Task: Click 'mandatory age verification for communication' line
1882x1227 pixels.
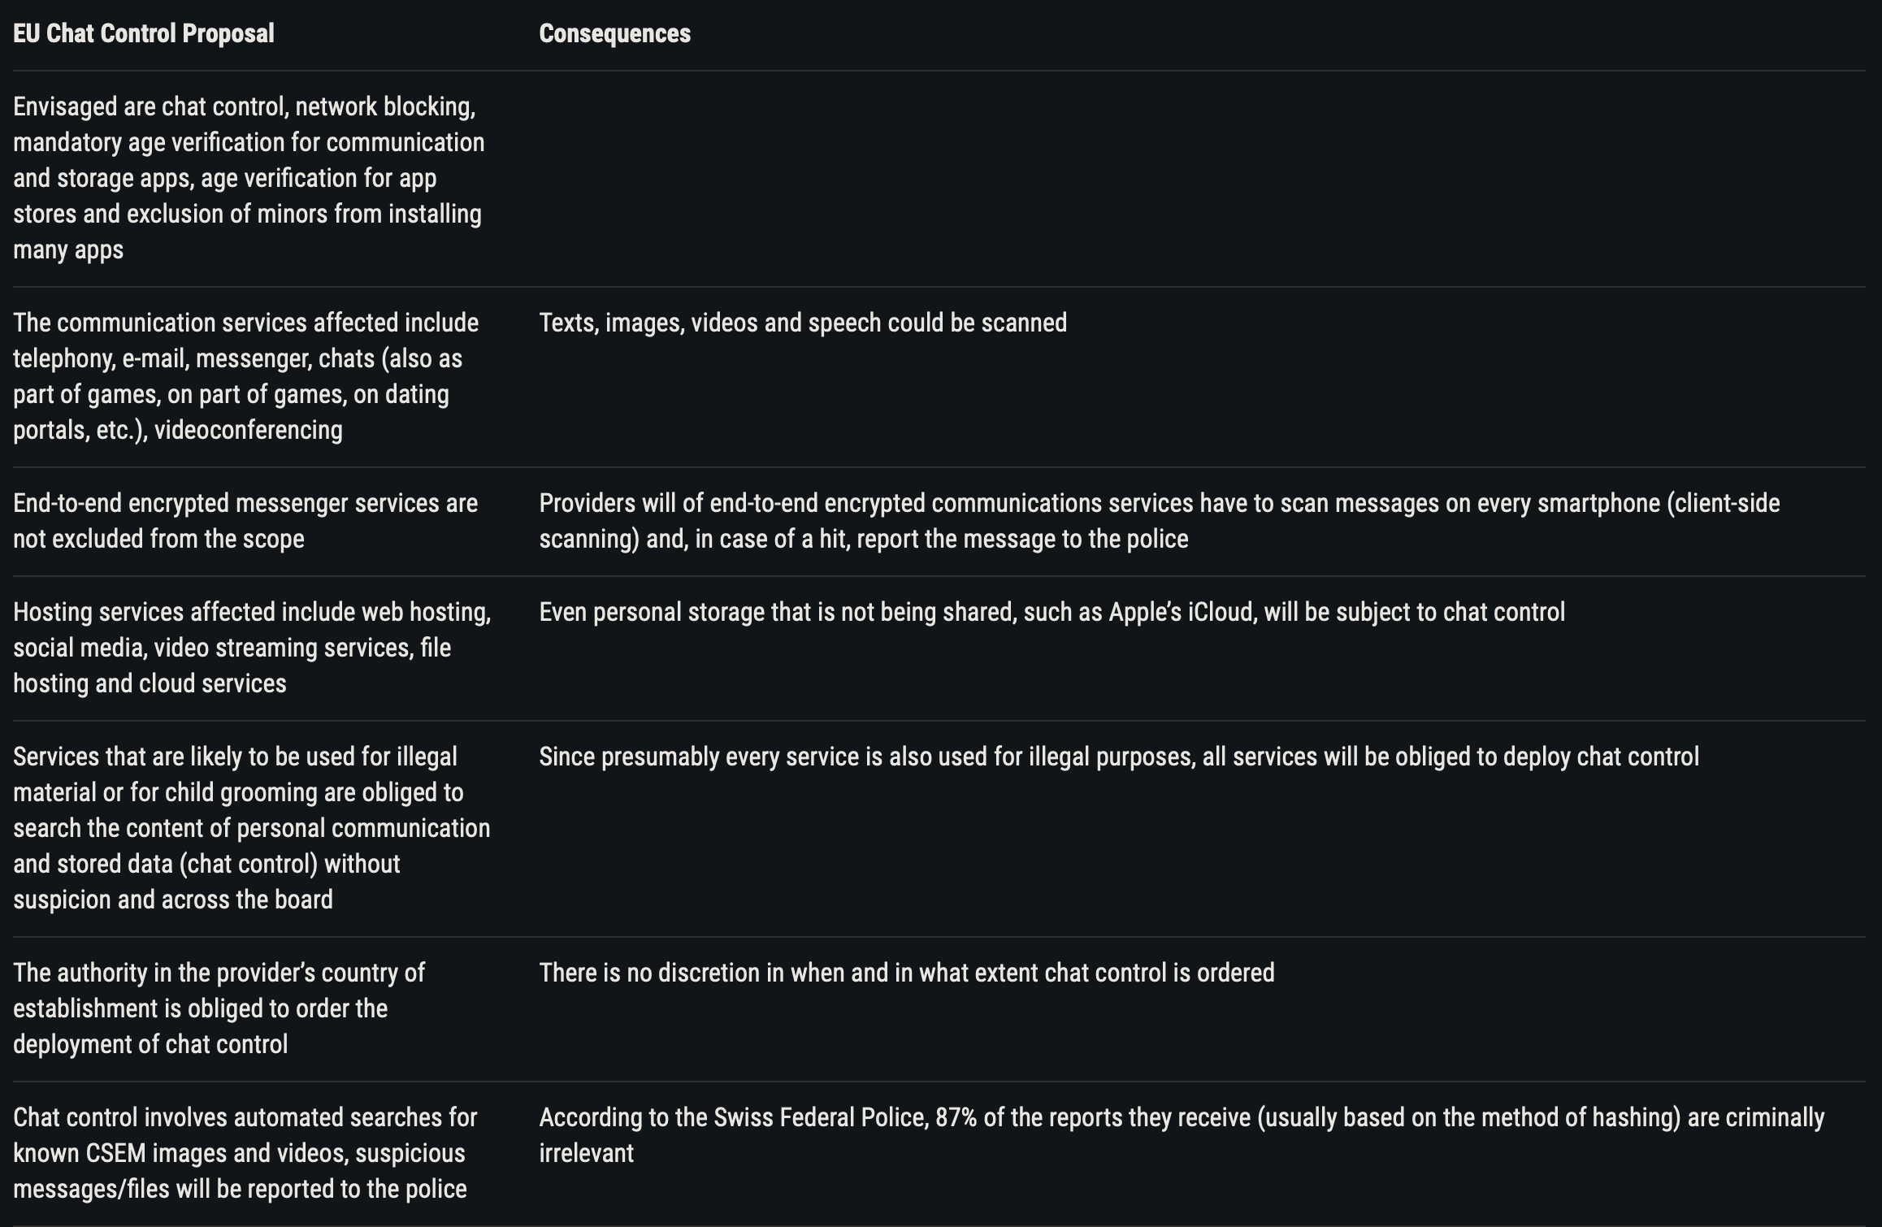Action: click(249, 142)
